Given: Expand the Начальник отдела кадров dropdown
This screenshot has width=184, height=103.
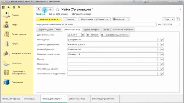Looking at the screenshot, I should (x=159, y=54).
